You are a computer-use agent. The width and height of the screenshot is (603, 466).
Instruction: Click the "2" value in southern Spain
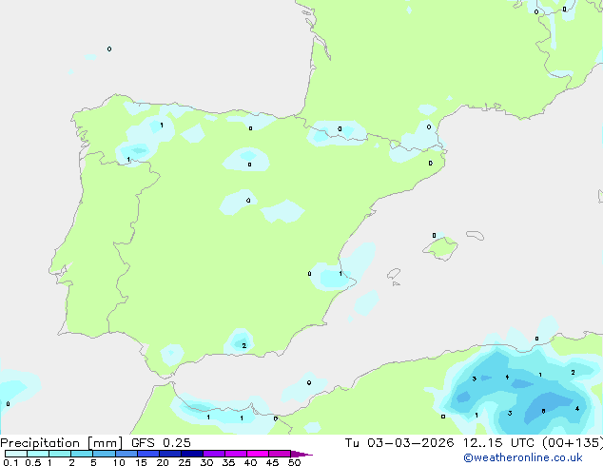coord(243,345)
